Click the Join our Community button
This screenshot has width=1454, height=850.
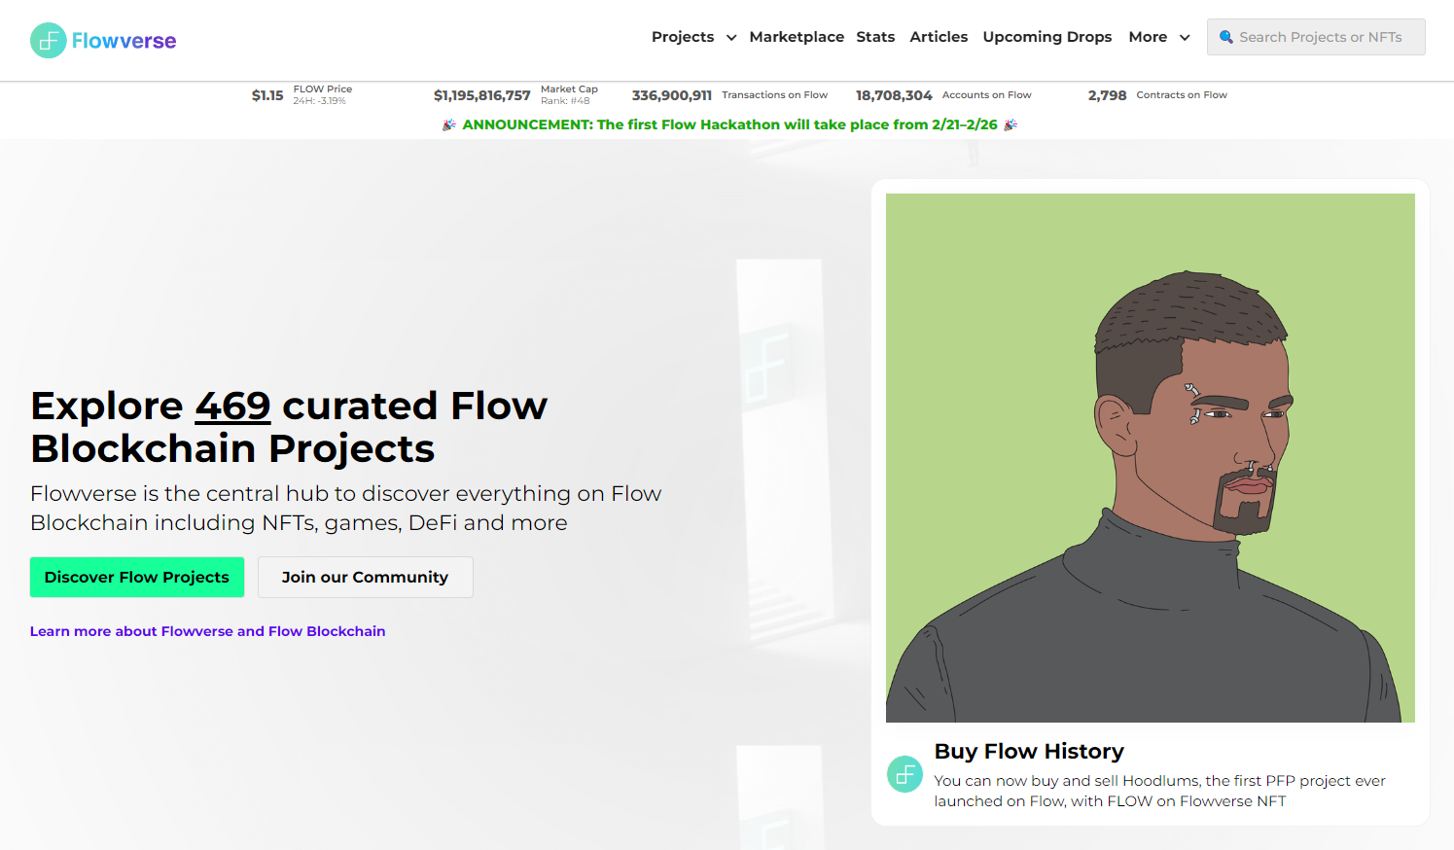tap(366, 578)
